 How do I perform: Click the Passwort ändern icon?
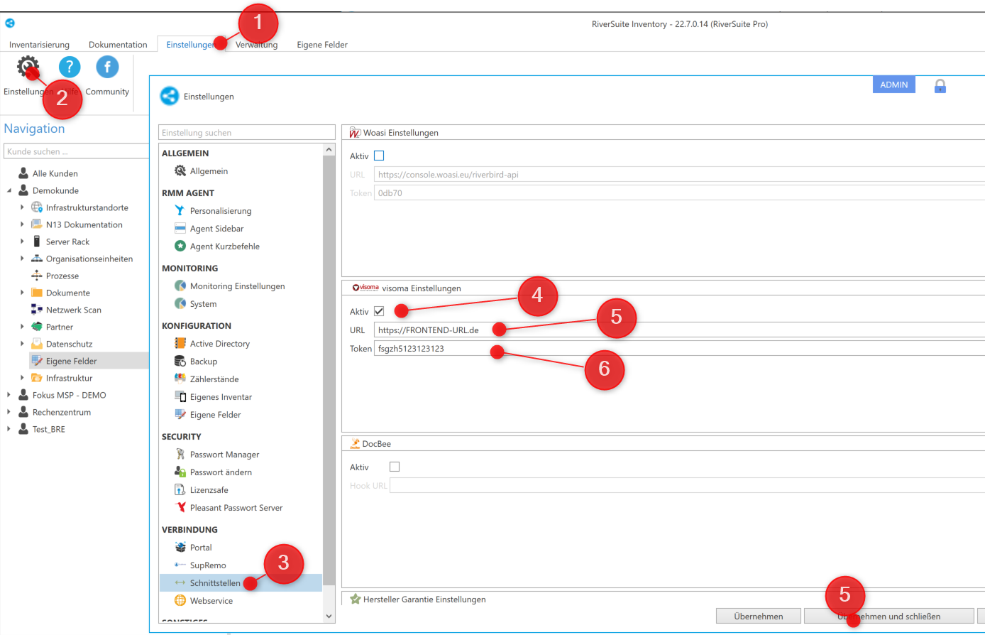click(x=180, y=472)
